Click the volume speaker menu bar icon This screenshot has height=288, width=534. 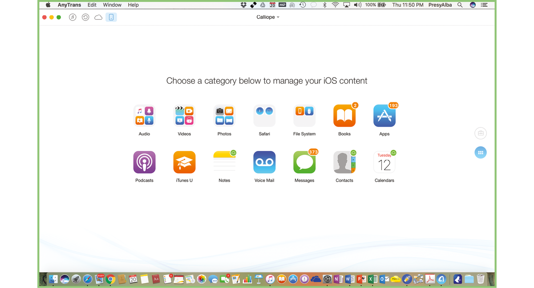tap(357, 5)
